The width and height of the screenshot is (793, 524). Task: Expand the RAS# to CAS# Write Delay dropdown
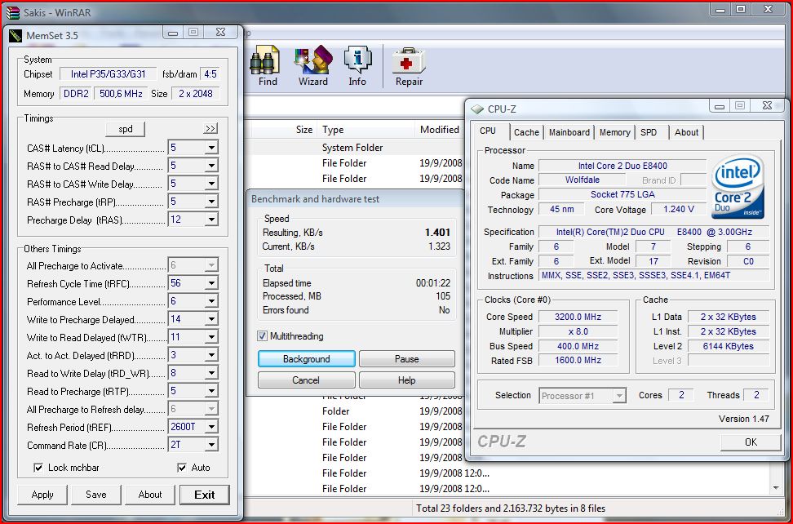click(211, 184)
